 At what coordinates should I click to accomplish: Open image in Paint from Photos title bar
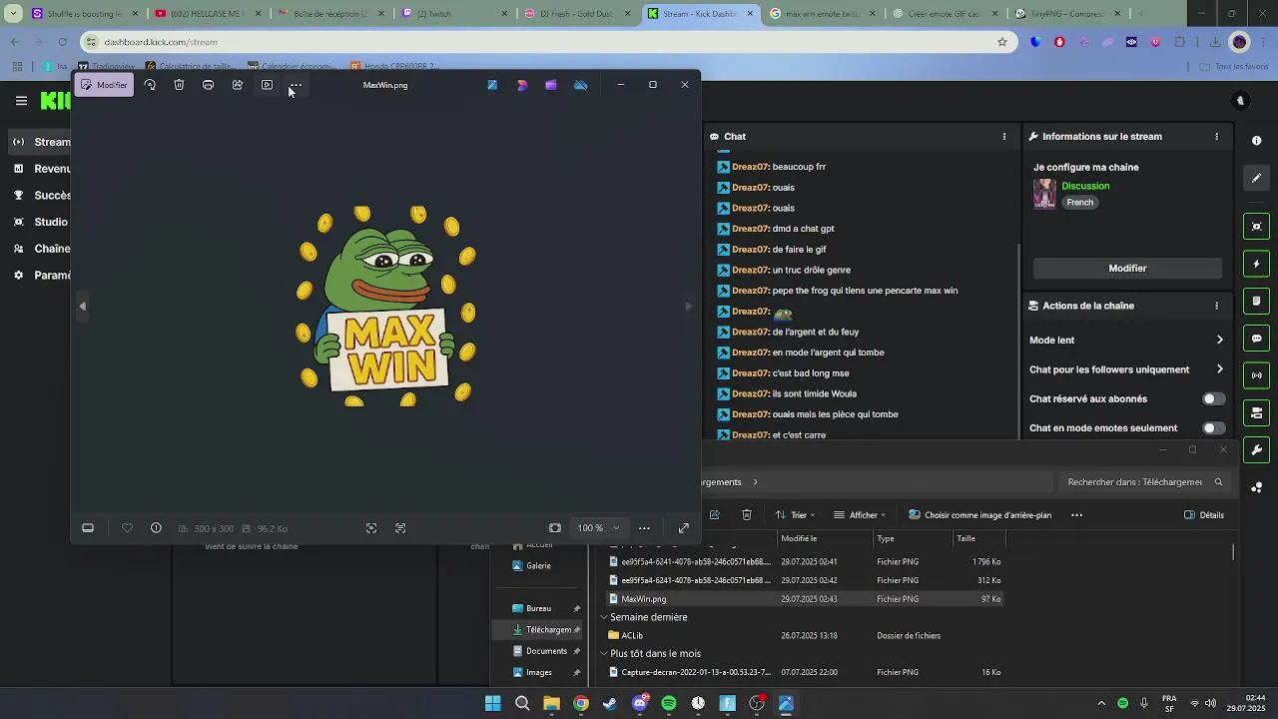[492, 85]
